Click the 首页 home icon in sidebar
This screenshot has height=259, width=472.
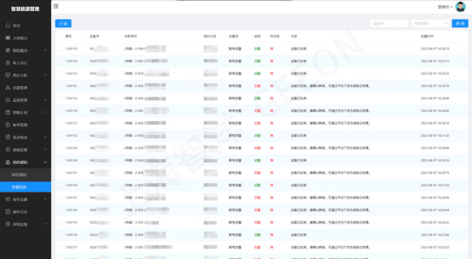8,26
